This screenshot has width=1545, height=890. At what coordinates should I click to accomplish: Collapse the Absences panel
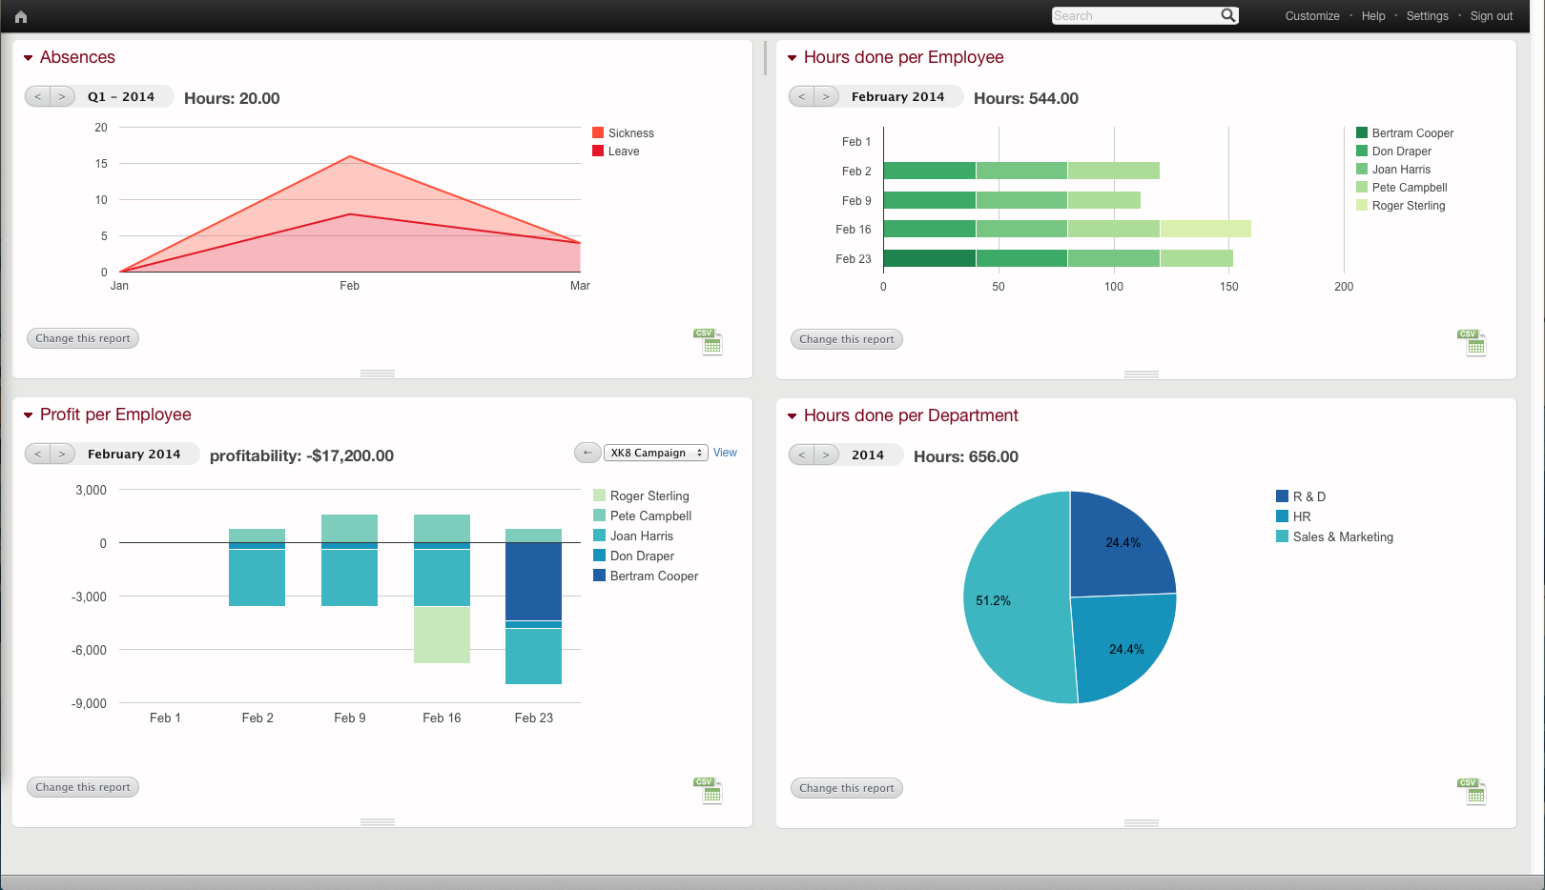29,58
